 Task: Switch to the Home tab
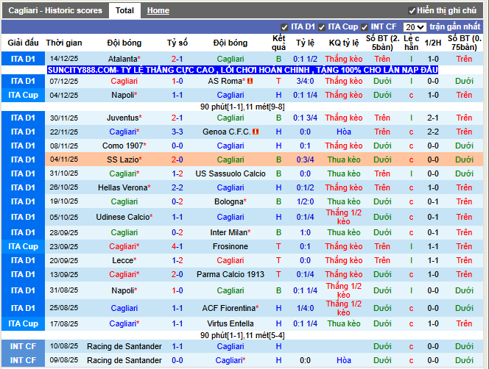pyautogui.click(x=158, y=10)
